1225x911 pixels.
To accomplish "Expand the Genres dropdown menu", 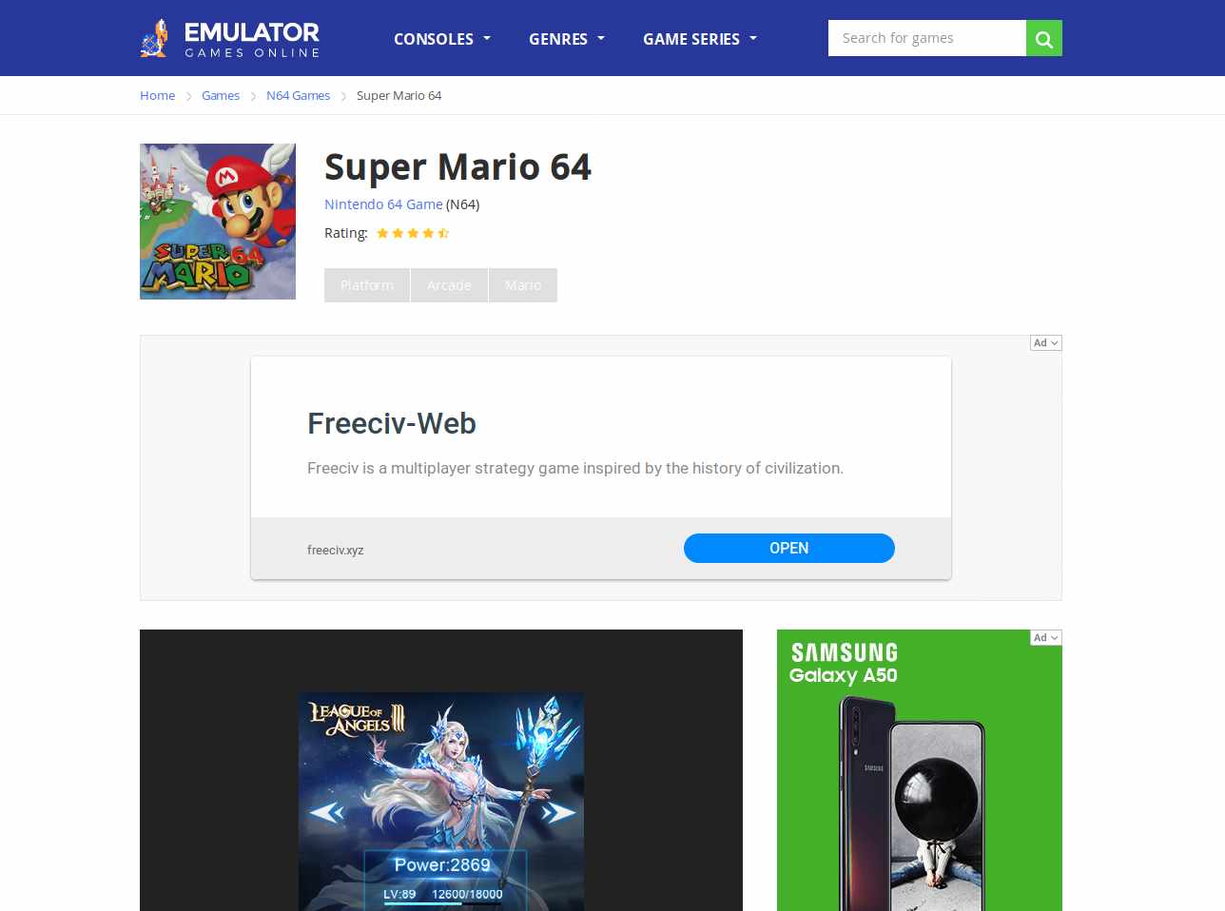I will [x=567, y=39].
